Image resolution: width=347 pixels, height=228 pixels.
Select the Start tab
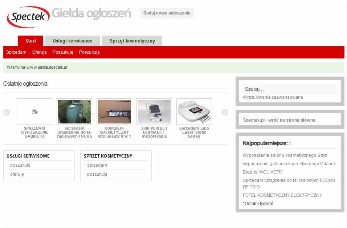click(x=30, y=41)
